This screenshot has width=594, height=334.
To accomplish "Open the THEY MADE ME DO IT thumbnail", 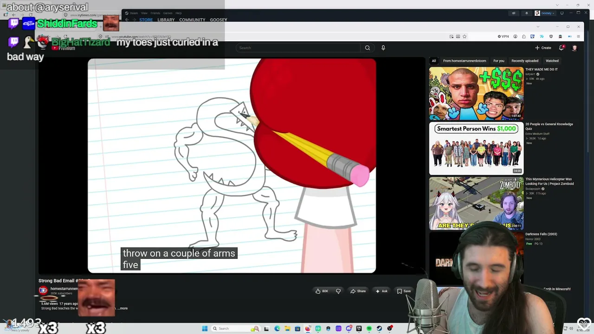I will coord(476,94).
